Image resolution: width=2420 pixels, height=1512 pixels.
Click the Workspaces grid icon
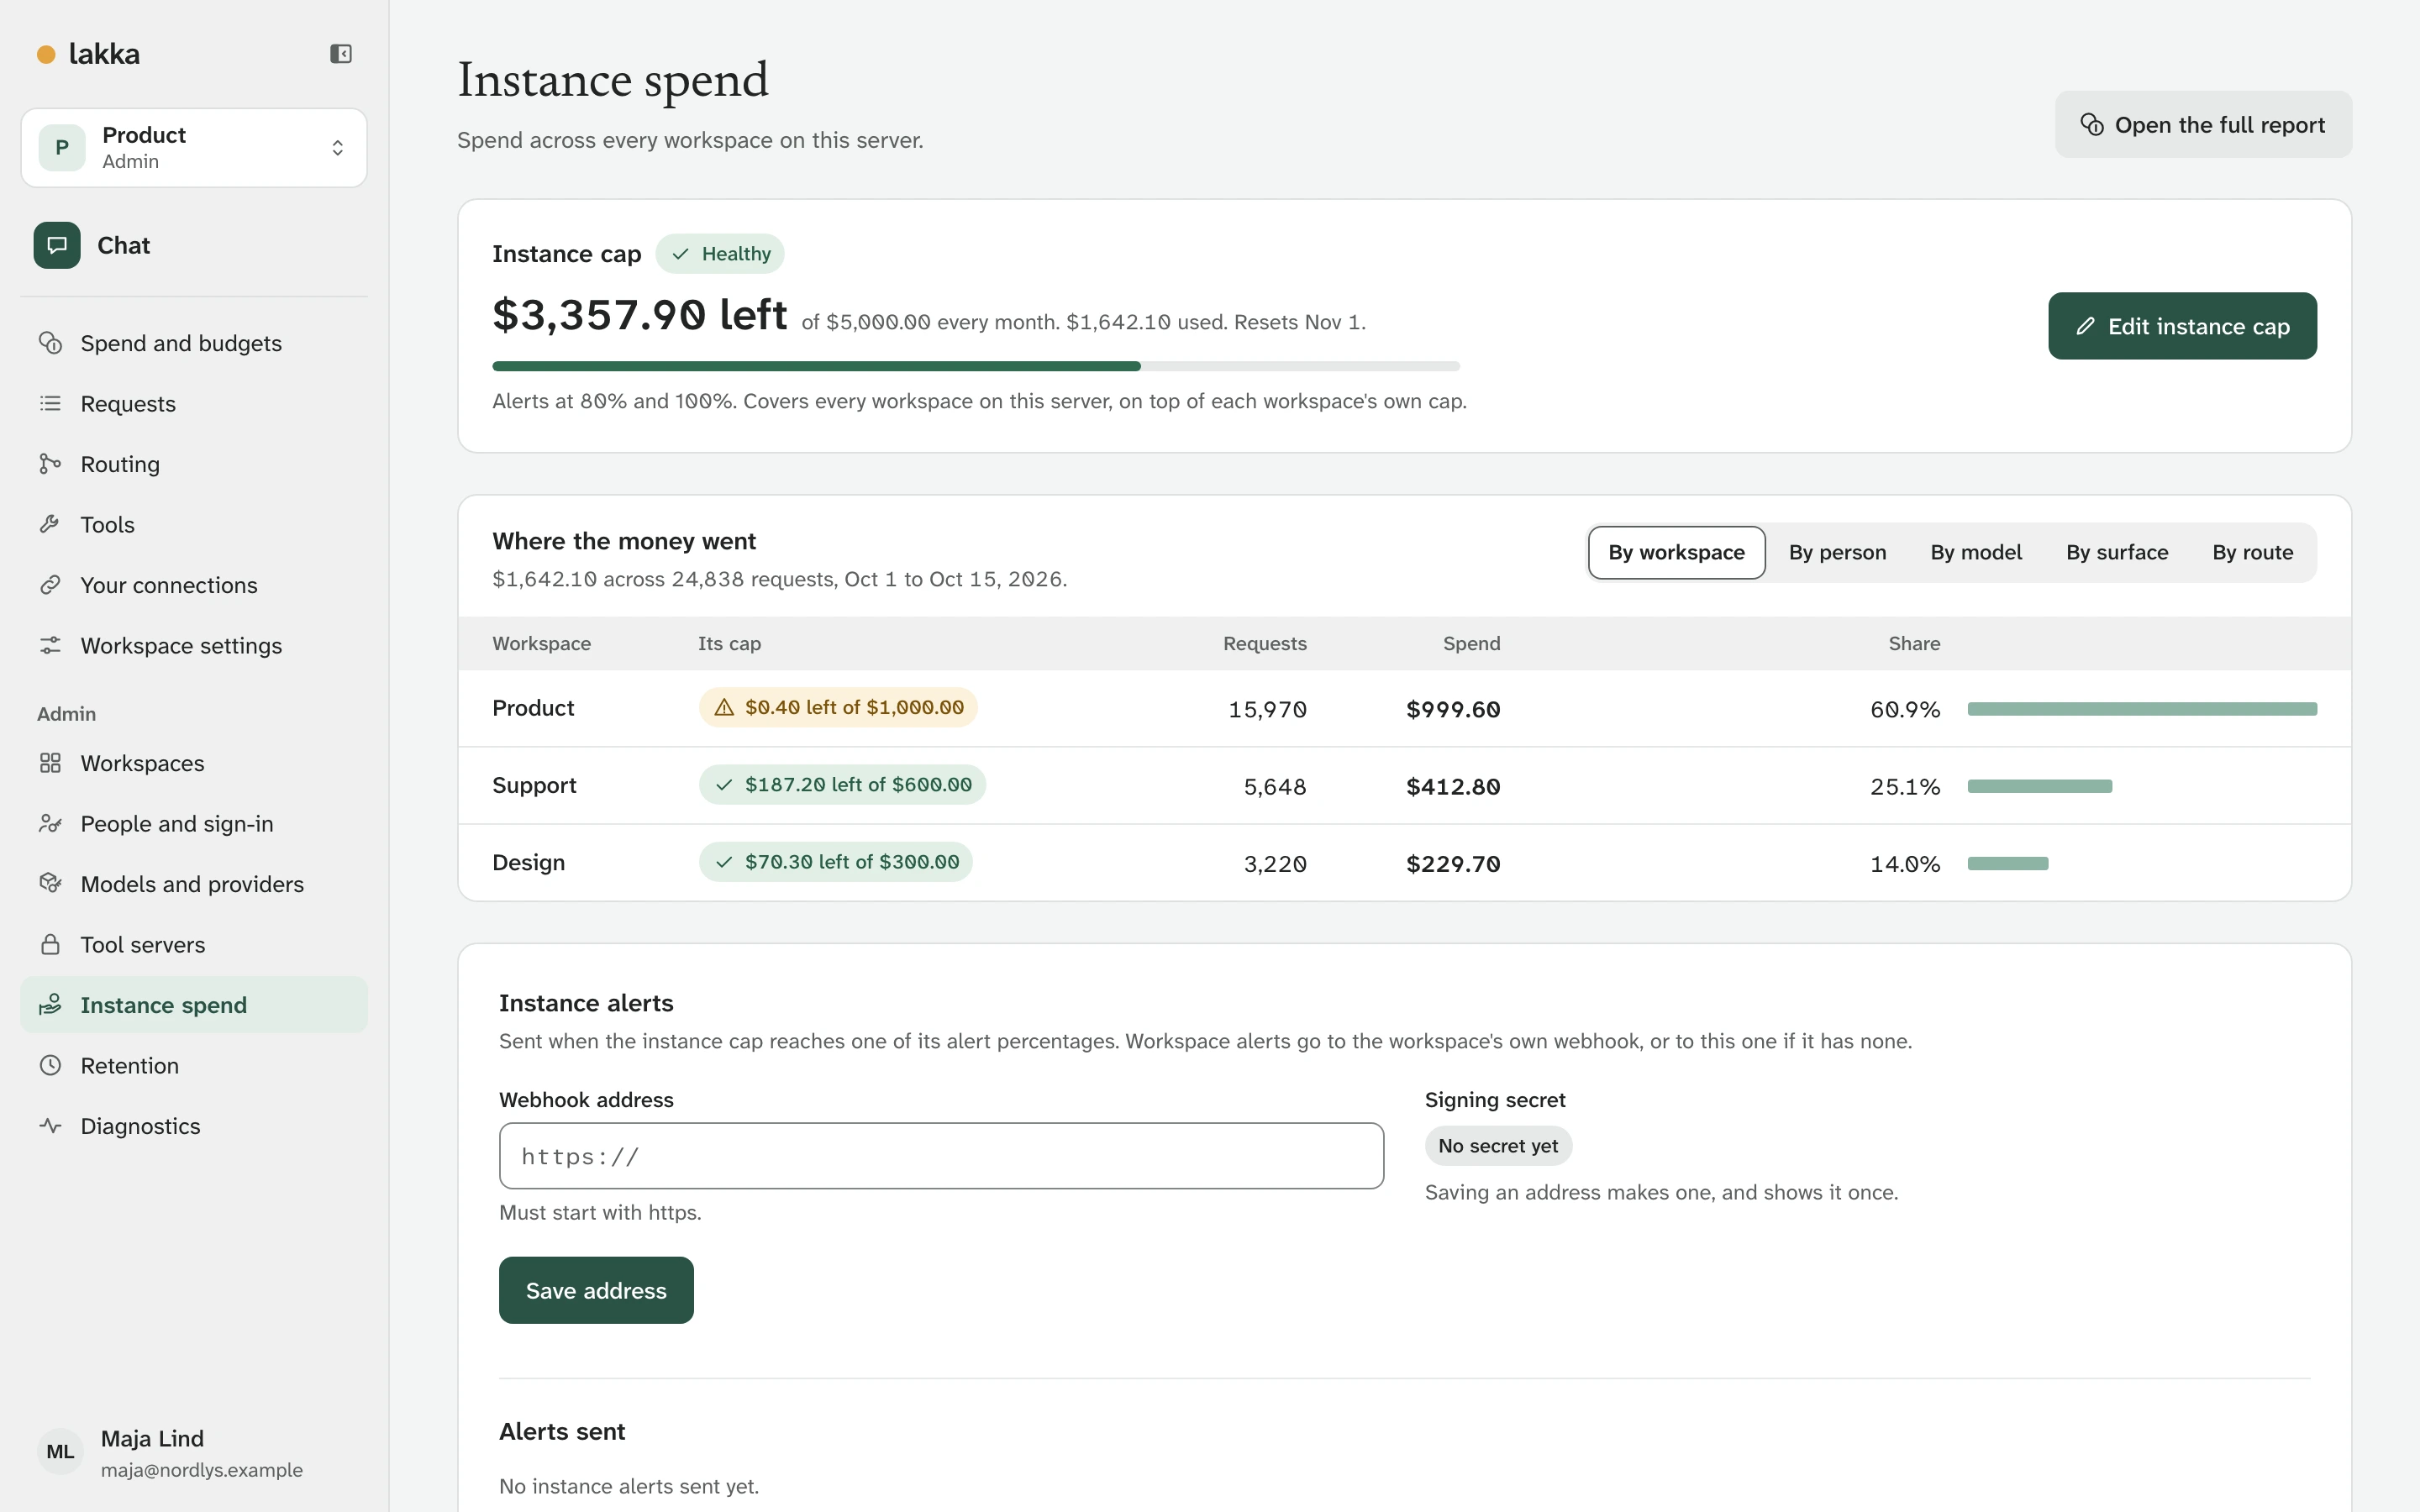[50, 763]
